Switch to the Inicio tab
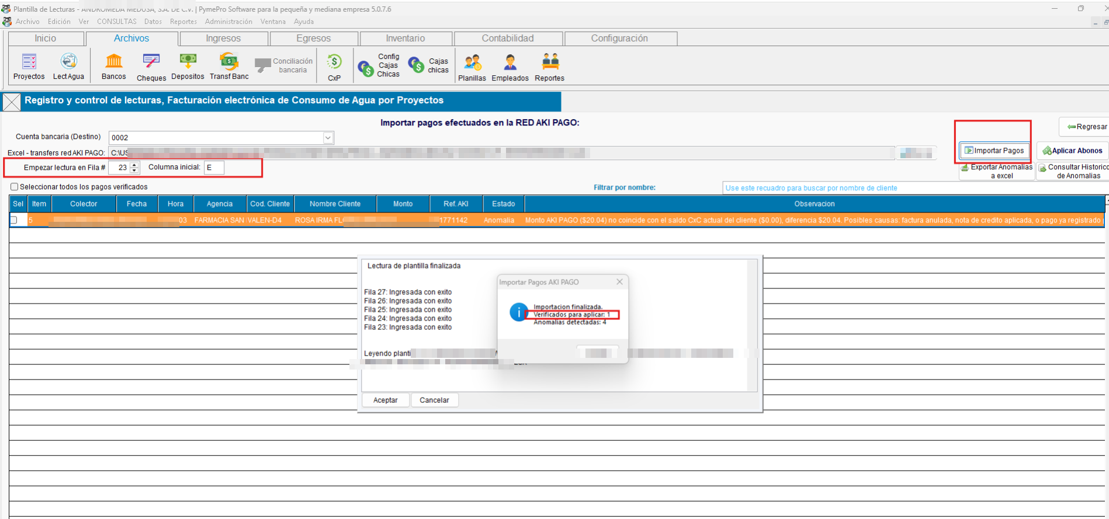This screenshot has width=1109, height=519. pyautogui.click(x=46, y=39)
